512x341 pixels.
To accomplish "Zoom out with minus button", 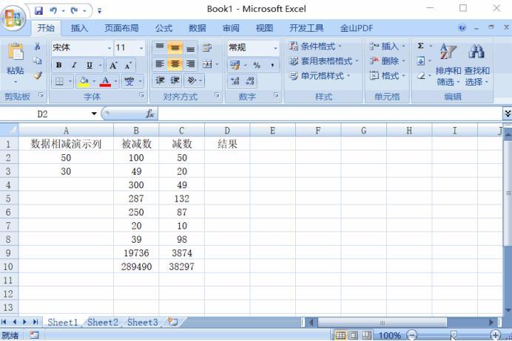I will (x=412, y=335).
